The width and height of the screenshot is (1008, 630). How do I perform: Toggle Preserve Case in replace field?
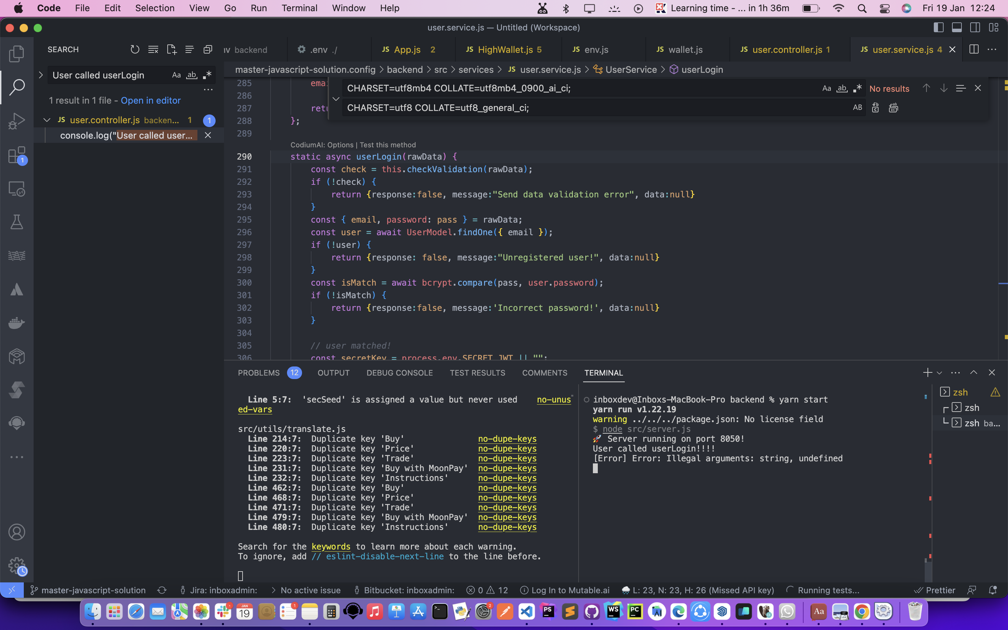tap(857, 108)
